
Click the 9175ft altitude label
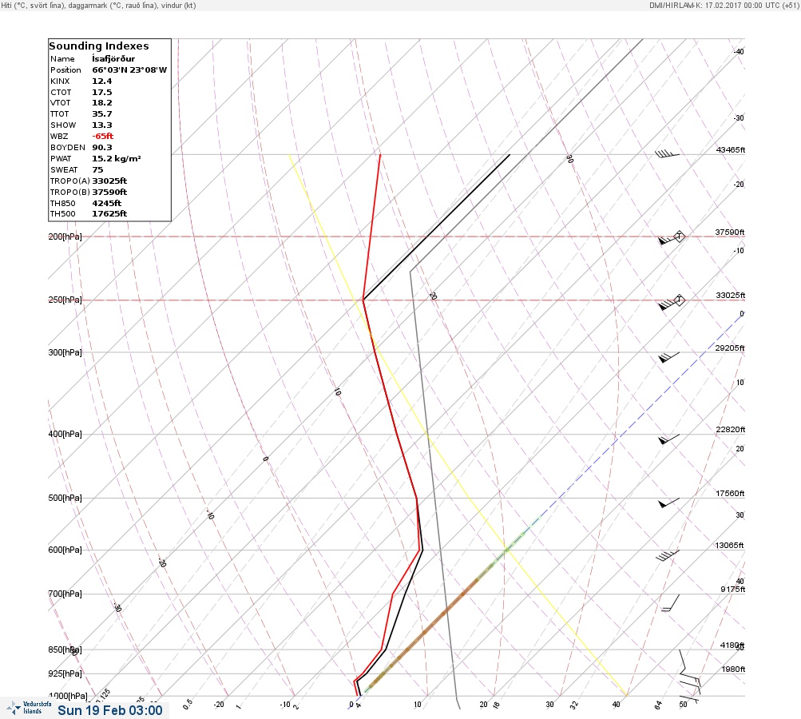pos(733,590)
